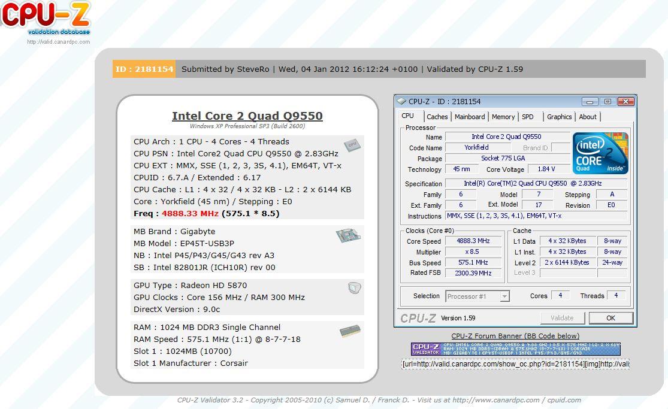Click the Name field Intel Core 2 Quad Q9550

(507, 137)
